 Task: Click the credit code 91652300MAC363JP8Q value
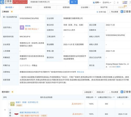29,18
